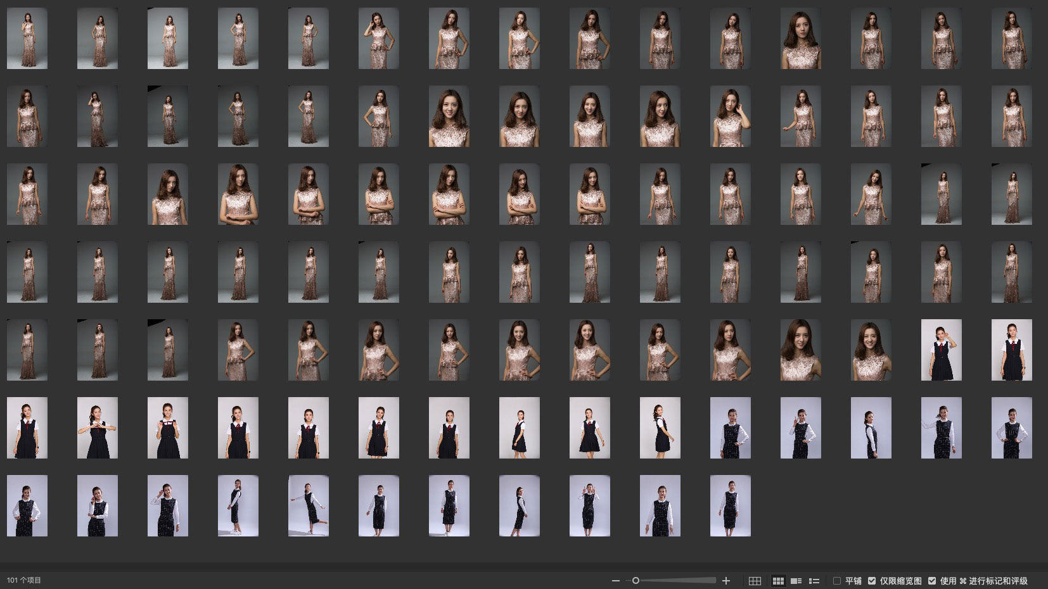Select the first thumbnail in third row
Viewport: 1048px width, 589px height.
click(x=27, y=194)
